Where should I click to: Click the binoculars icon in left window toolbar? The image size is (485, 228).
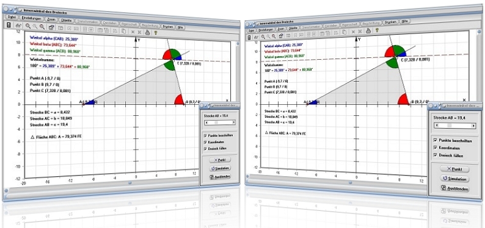point(18,26)
